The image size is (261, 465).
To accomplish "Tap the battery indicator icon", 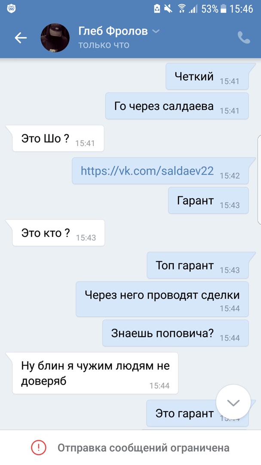I will pyautogui.click(x=224, y=9).
